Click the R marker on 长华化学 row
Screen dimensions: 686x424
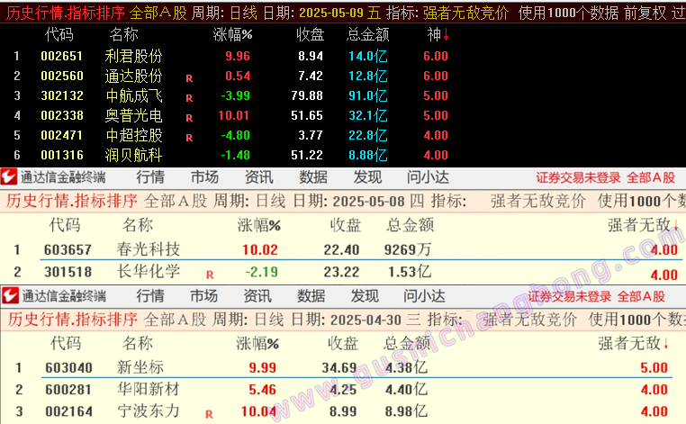(x=210, y=275)
